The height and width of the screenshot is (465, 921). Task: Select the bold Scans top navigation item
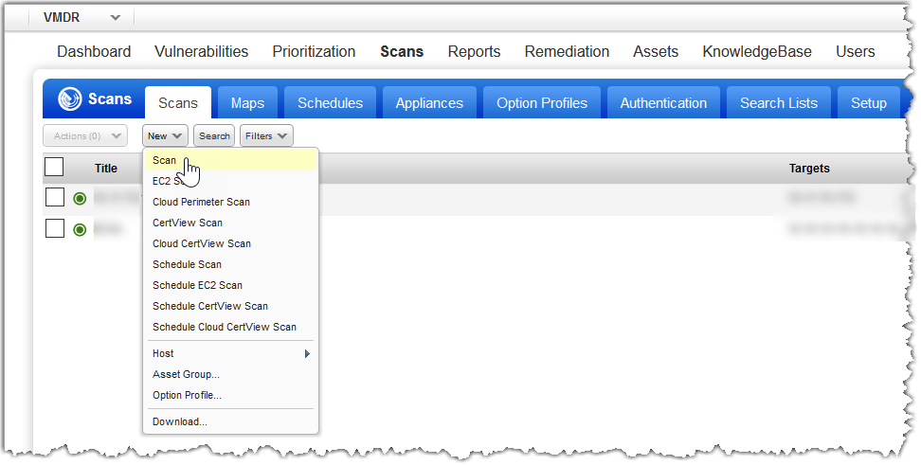[x=402, y=52]
